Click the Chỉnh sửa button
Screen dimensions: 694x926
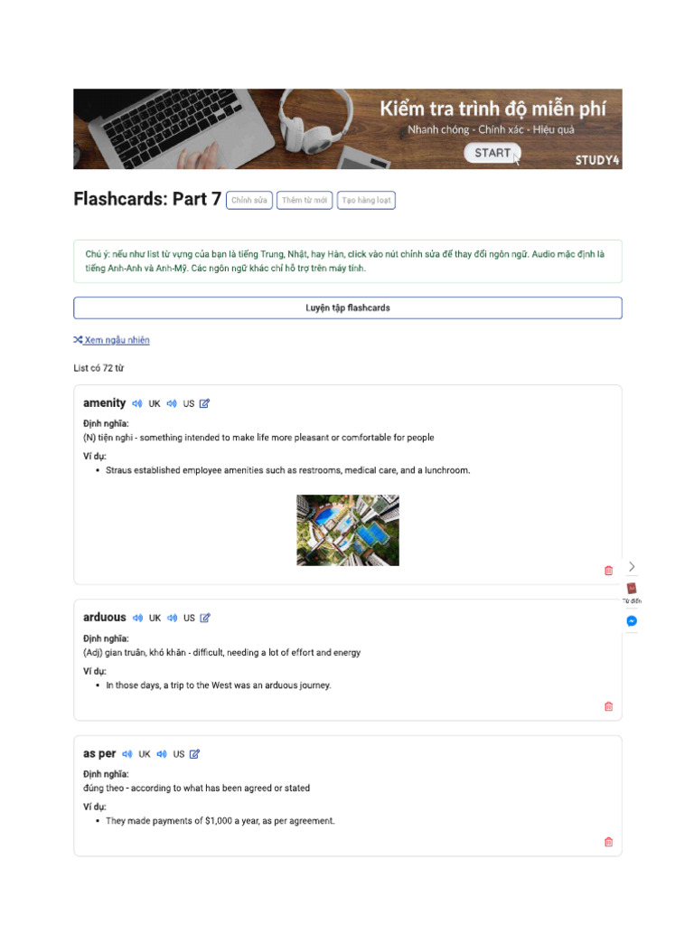pos(249,200)
